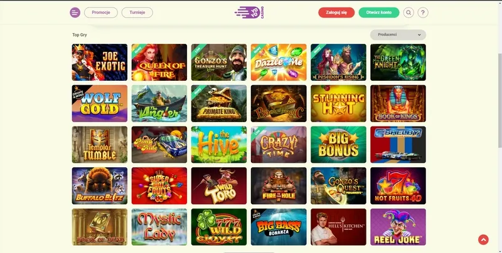Launch Hot Fruits 40 slot
The image size is (502, 253).
398,186
